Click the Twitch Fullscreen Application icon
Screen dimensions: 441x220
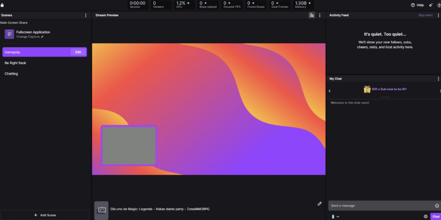9,34
